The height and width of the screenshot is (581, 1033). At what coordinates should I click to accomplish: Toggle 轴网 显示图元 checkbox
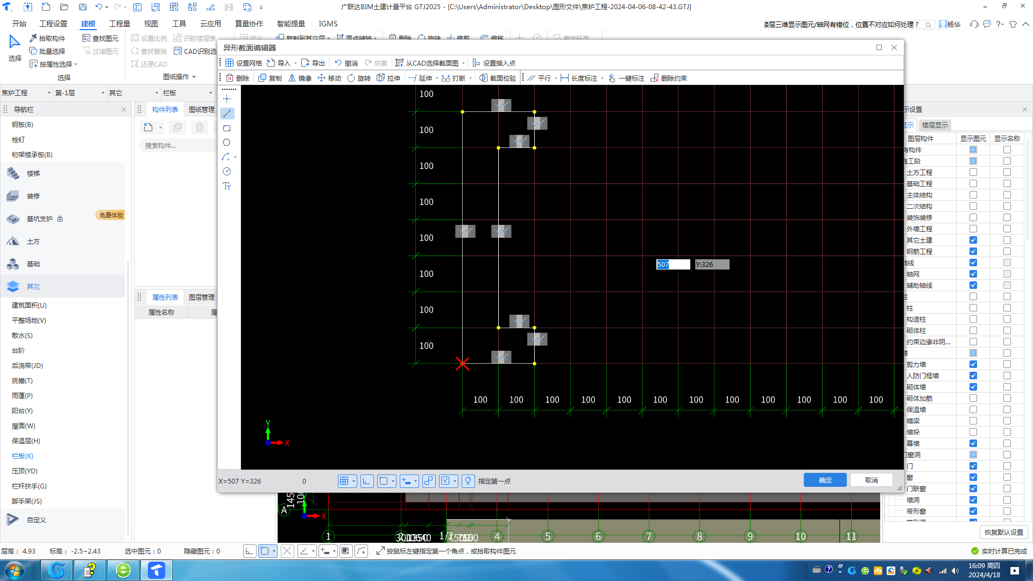pos(973,274)
